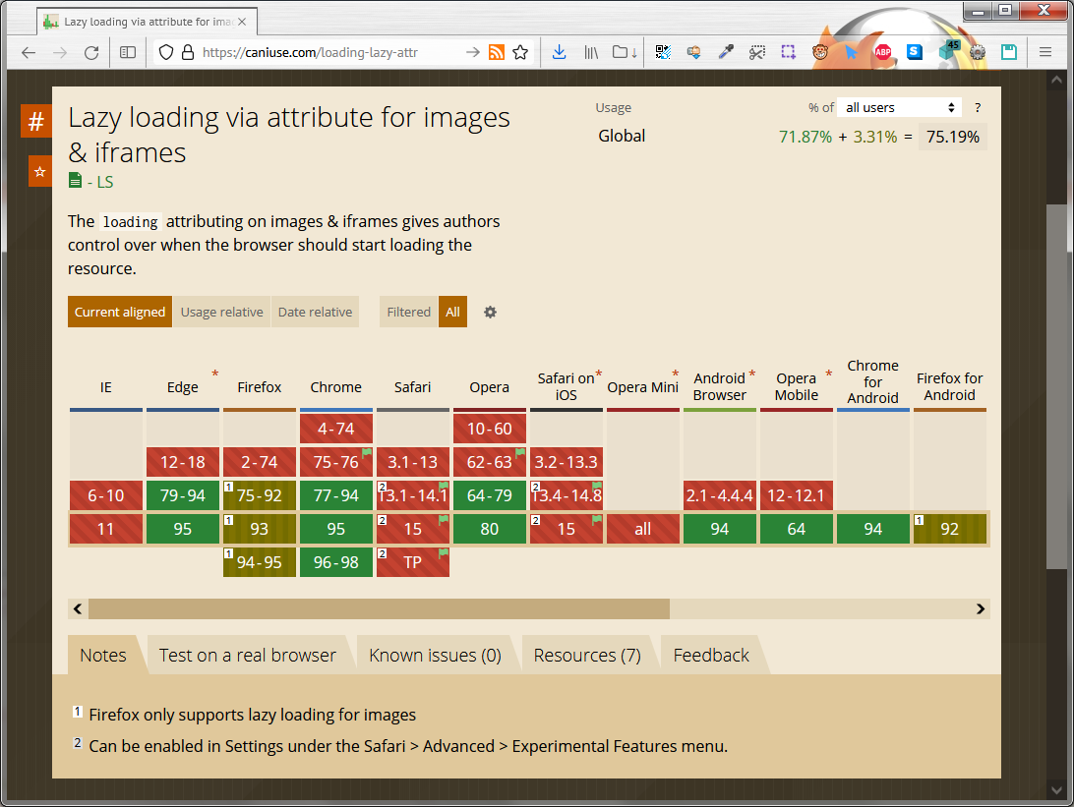Click the page vertical scrollbar thumb
Image resolution: width=1074 pixels, height=807 pixels.
1056,386
